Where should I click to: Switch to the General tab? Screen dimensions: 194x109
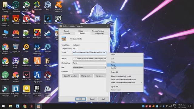67,34
